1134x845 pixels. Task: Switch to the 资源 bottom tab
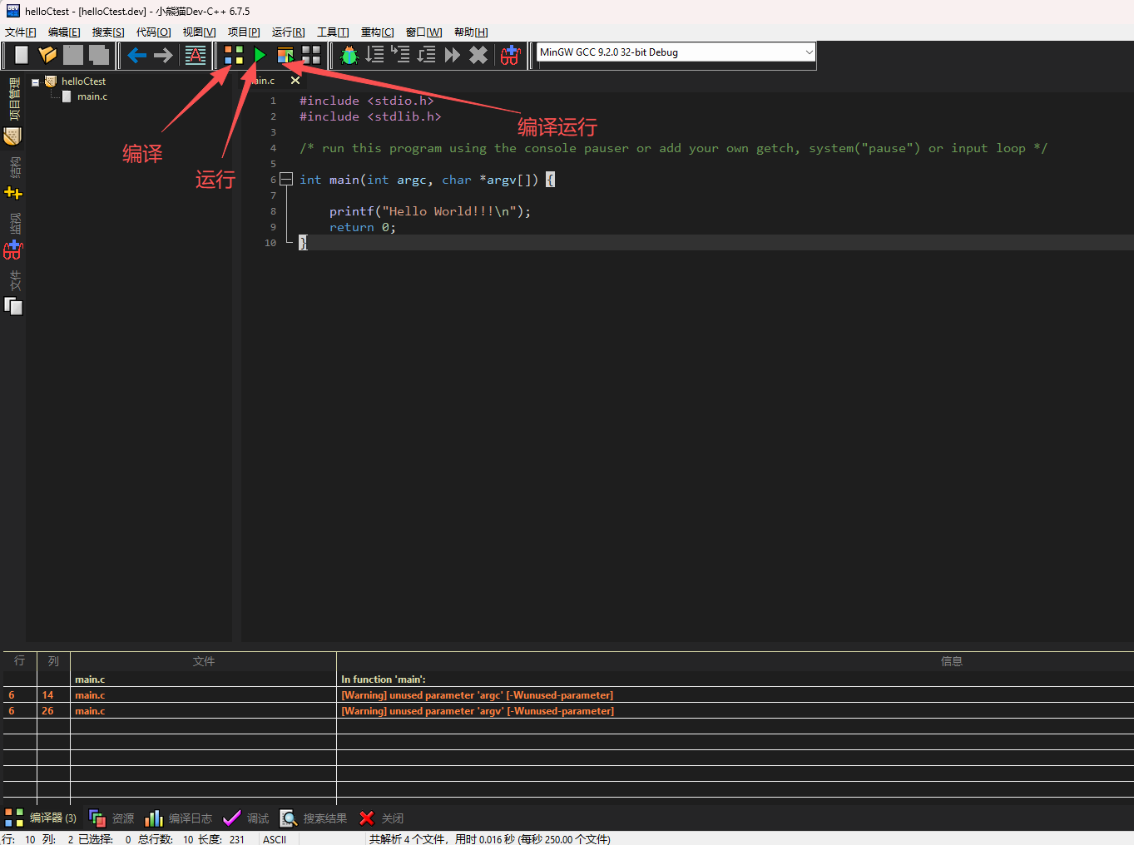click(111, 818)
